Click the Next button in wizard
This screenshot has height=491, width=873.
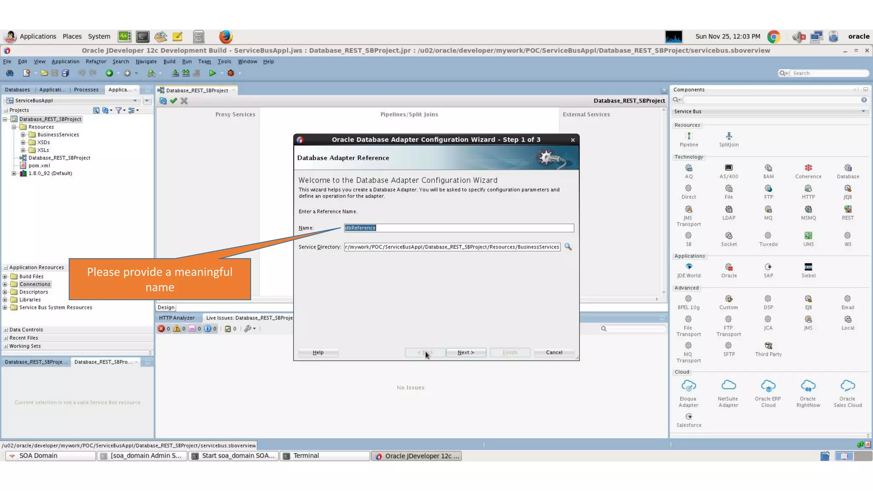pos(465,352)
